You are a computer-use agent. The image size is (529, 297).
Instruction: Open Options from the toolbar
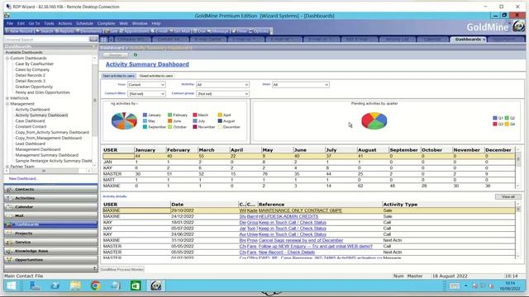[259, 31]
